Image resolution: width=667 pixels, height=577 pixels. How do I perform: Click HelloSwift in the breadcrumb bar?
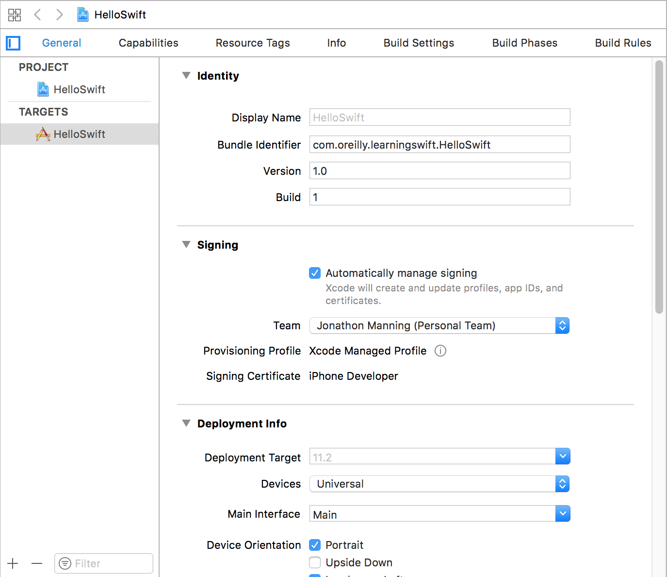coord(120,15)
